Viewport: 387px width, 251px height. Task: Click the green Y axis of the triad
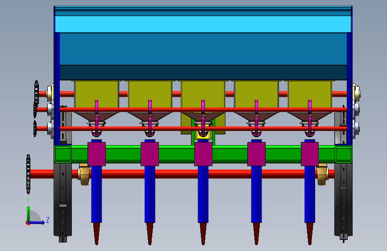pyautogui.click(x=29, y=214)
